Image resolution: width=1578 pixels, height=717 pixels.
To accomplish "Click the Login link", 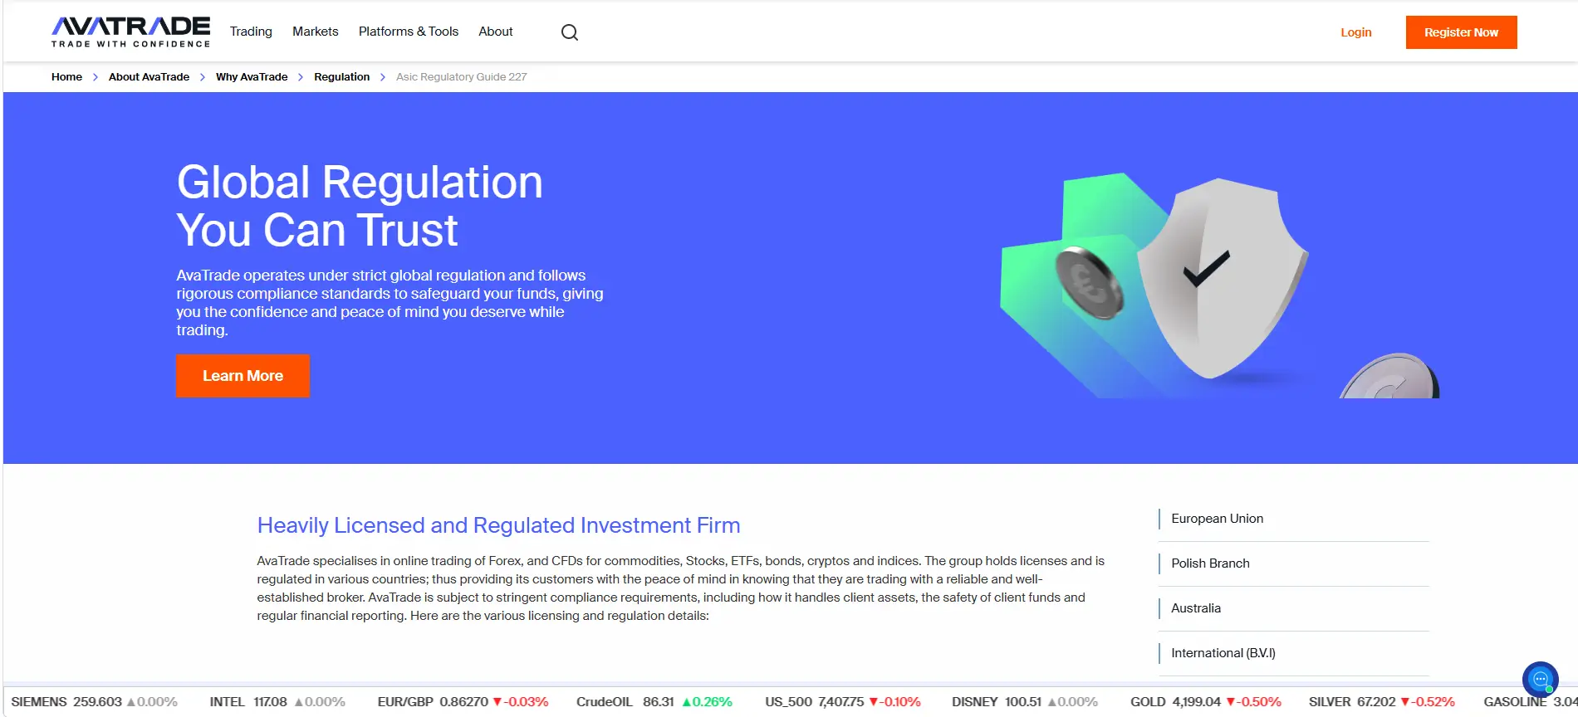I will pyautogui.click(x=1356, y=32).
